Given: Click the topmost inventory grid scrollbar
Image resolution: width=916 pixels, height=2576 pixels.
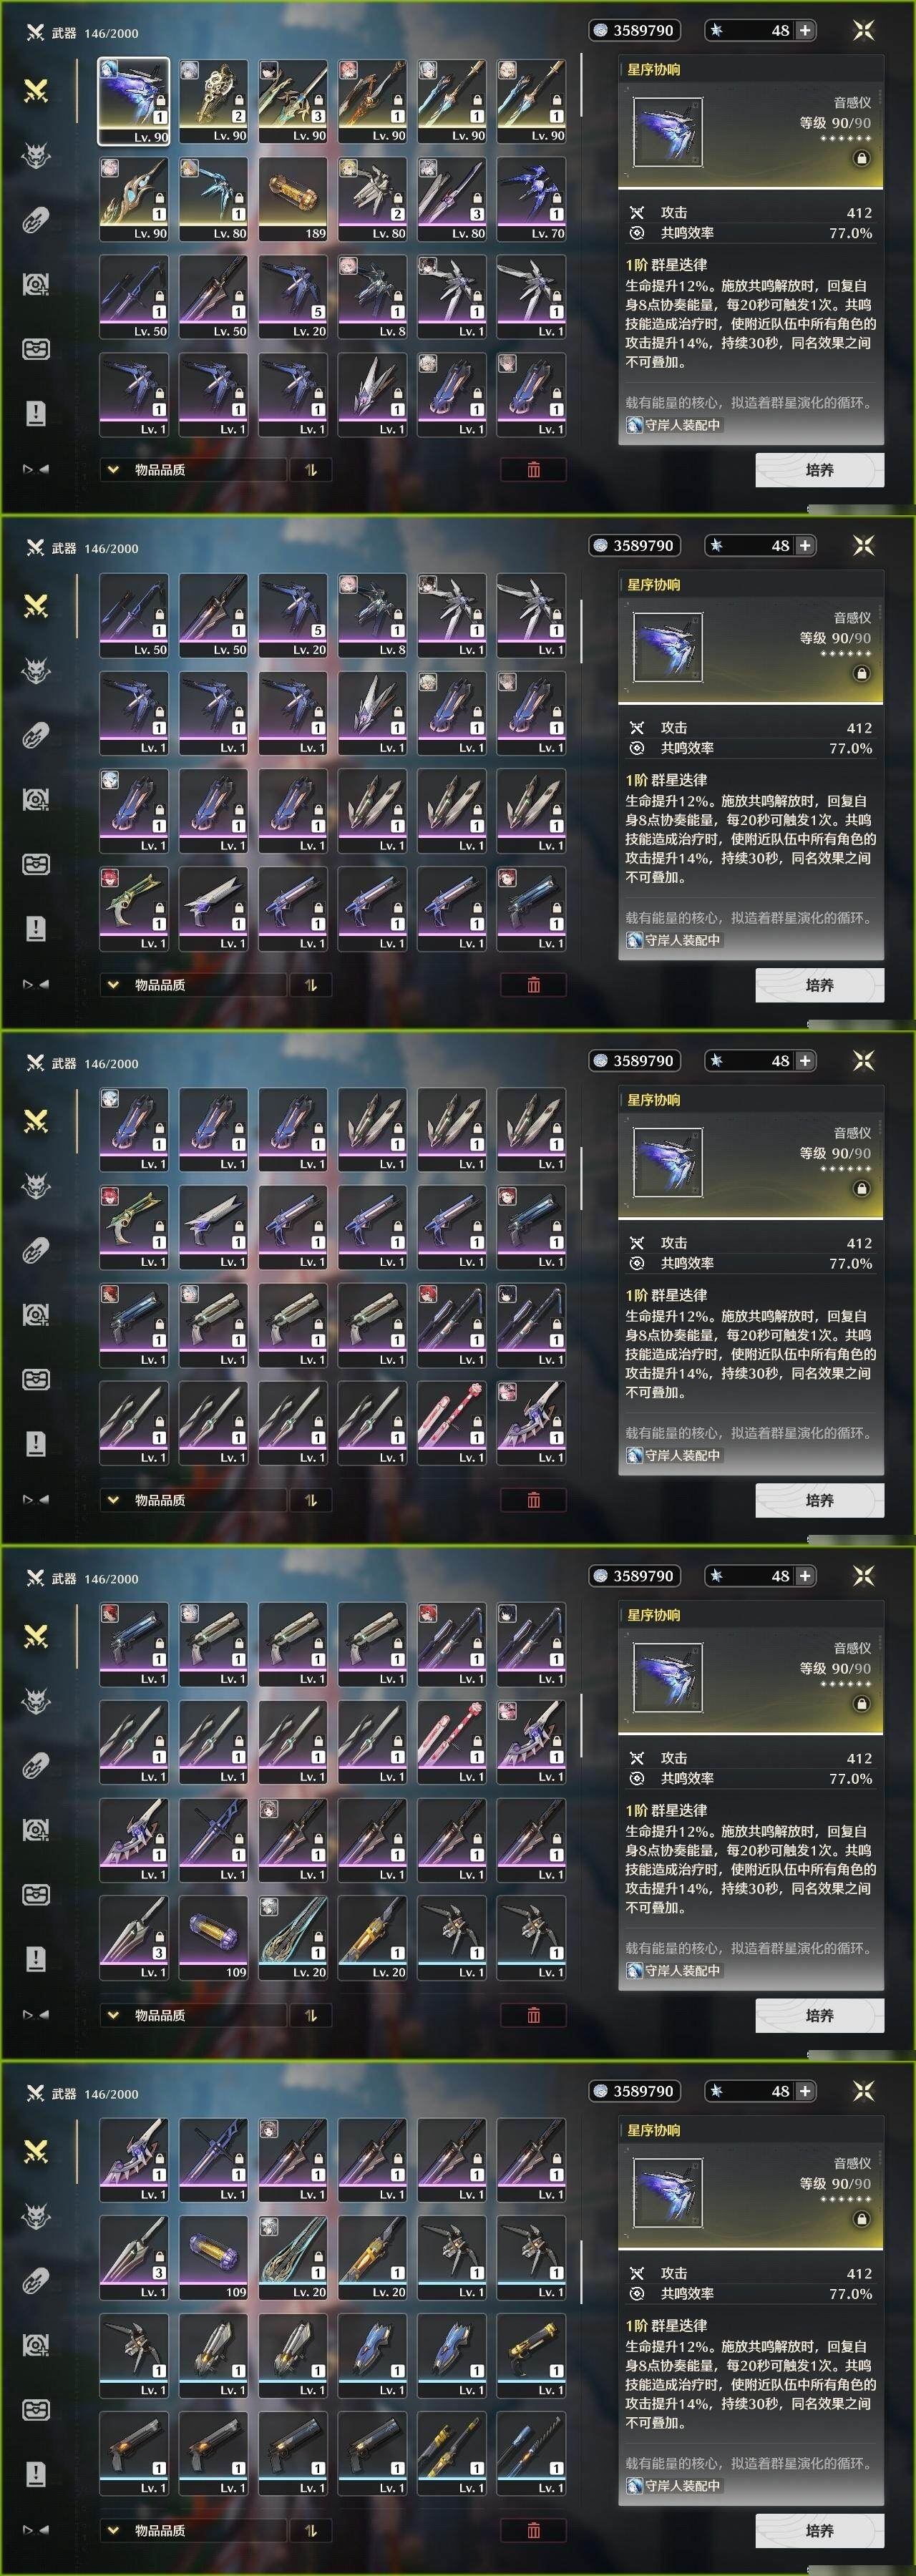Looking at the screenshot, I should 582,85.
